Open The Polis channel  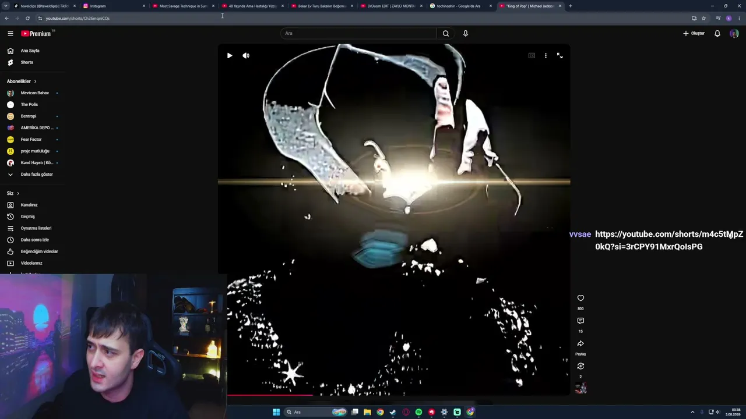tap(33, 105)
